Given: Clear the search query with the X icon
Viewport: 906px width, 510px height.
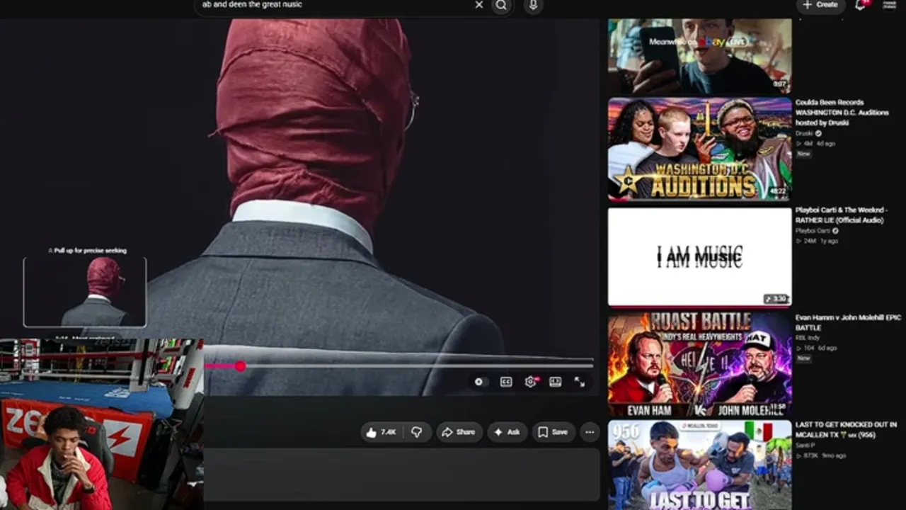Looking at the screenshot, I should pos(479,5).
